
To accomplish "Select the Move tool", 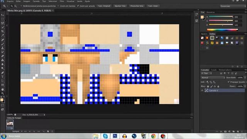I will (3, 15).
